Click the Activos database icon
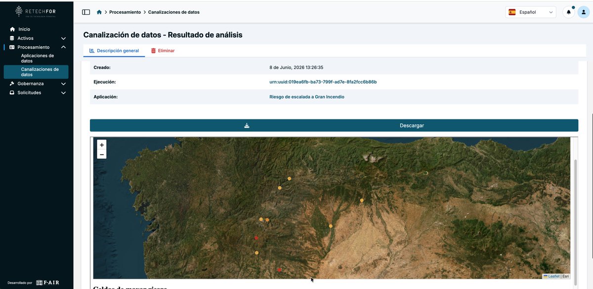Viewport: 593px width, 289px height. [12, 38]
